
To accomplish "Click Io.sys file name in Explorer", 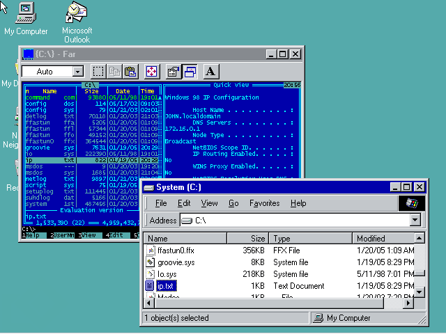I will pyautogui.click(x=167, y=274).
